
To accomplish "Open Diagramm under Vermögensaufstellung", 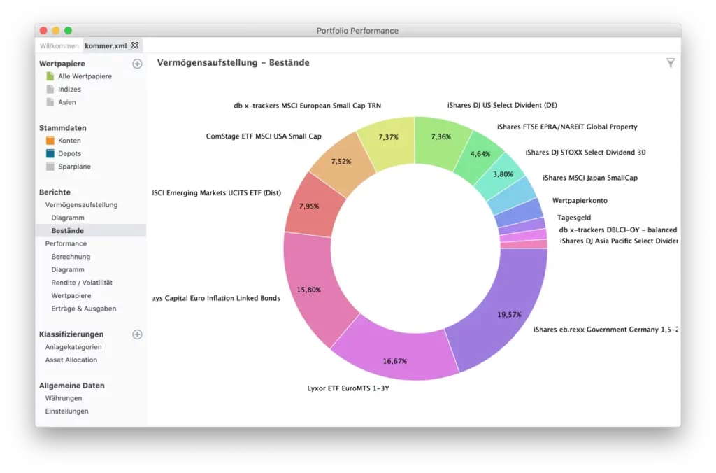I will pyautogui.click(x=68, y=218).
